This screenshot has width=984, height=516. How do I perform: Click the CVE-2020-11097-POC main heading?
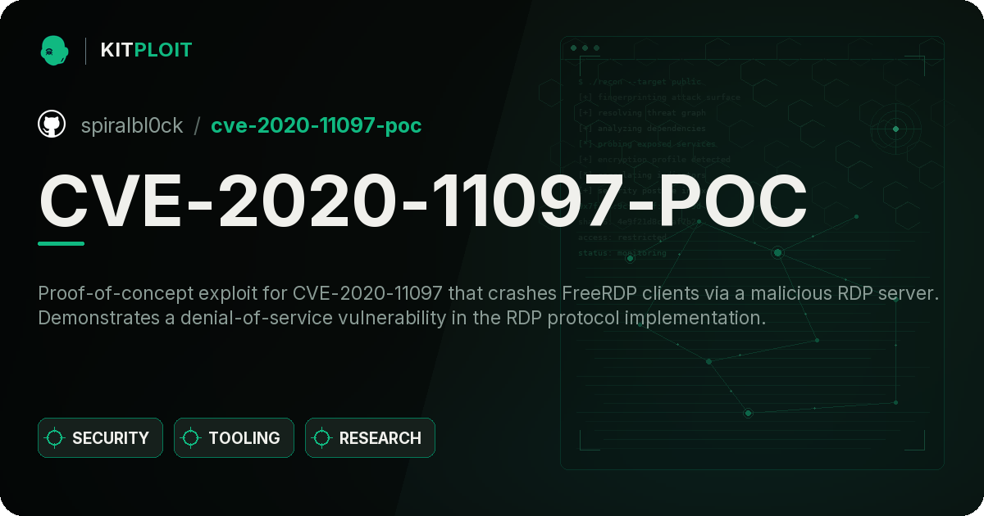point(423,200)
